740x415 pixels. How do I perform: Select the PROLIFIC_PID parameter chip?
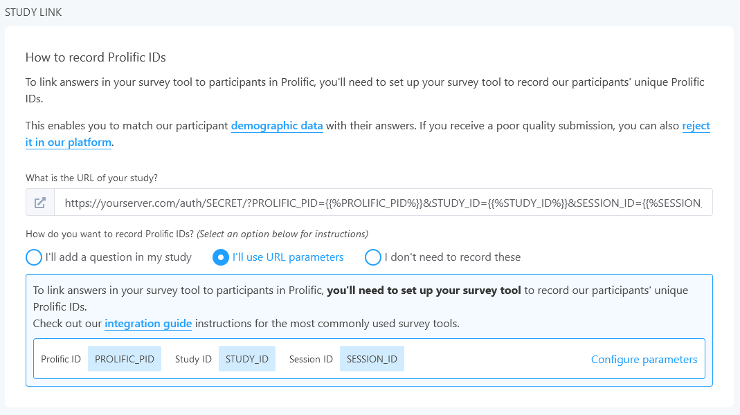click(x=125, y=358)
